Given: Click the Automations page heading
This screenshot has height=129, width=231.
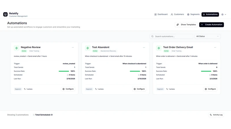Looking at the screenshot, I should pyautogui.click(x=17, y=23).
